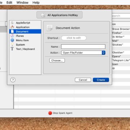Choose System action type

coord(25,44)
